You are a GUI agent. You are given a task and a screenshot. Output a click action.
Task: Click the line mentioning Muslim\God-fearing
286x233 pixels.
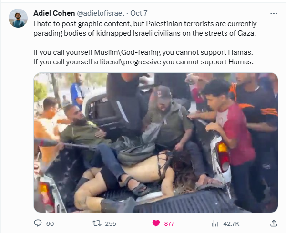[x=143, y=52]
